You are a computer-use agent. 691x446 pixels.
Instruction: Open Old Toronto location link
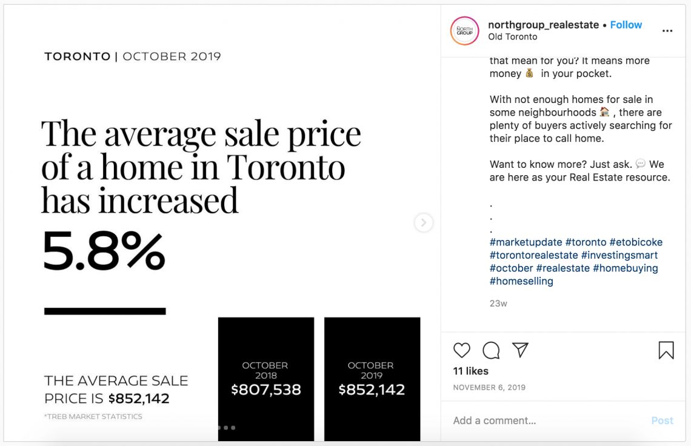coord(513,37)
